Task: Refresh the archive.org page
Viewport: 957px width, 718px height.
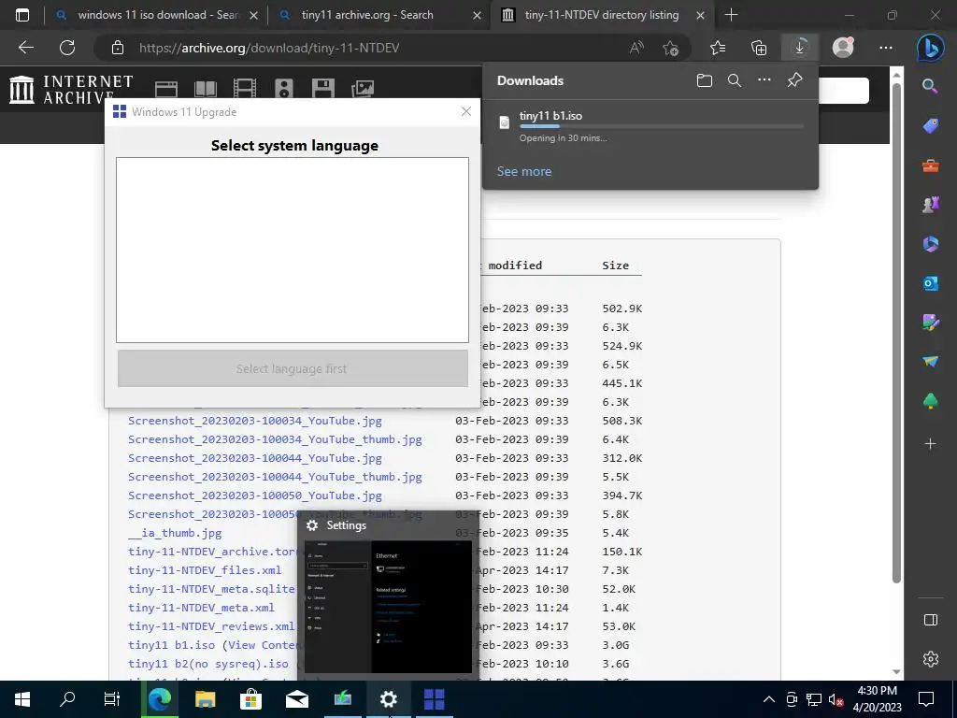Action: coord(67,48)
